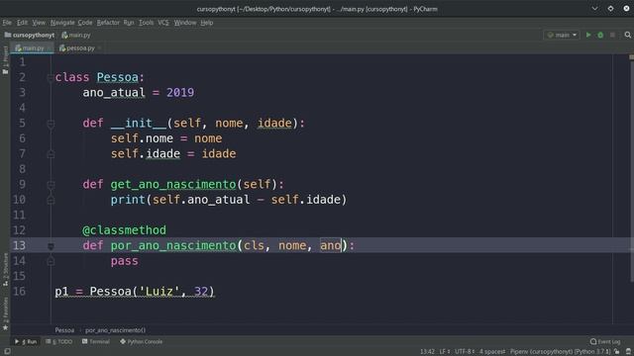Toggle tool window bars icon in bottom-left corner
The width and height of the screenshot is (634, 356).
(7, 352)
